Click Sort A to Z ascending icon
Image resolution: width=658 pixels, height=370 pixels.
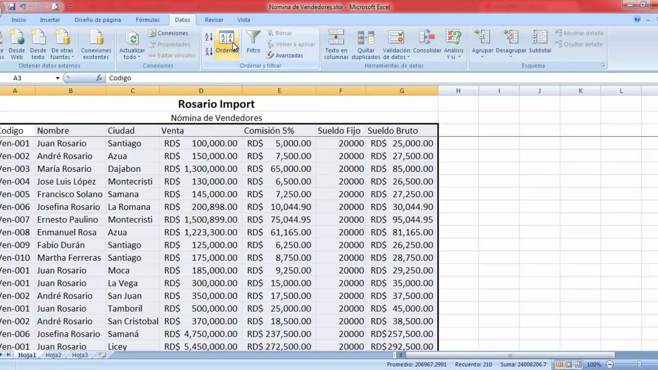pos(209,37)
